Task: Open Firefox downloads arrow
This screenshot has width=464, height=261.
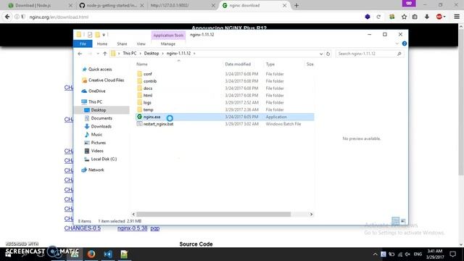Action: [x=427, y=17]
